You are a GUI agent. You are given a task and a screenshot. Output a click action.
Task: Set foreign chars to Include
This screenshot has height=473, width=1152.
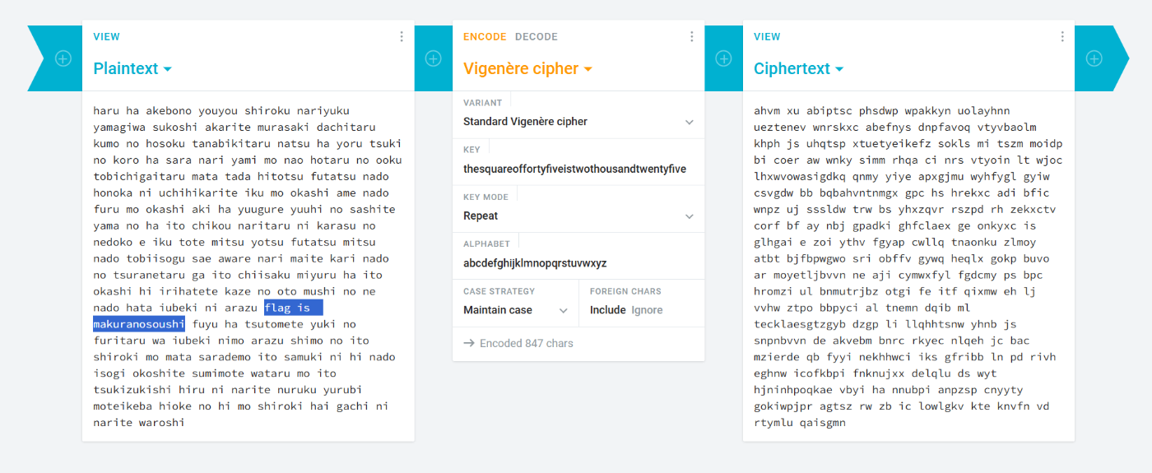click(x=607, y=310)
